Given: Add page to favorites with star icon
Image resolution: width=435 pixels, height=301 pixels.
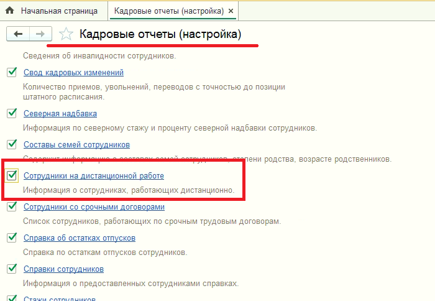Looking at the screenshot, I should coord(66,34).
